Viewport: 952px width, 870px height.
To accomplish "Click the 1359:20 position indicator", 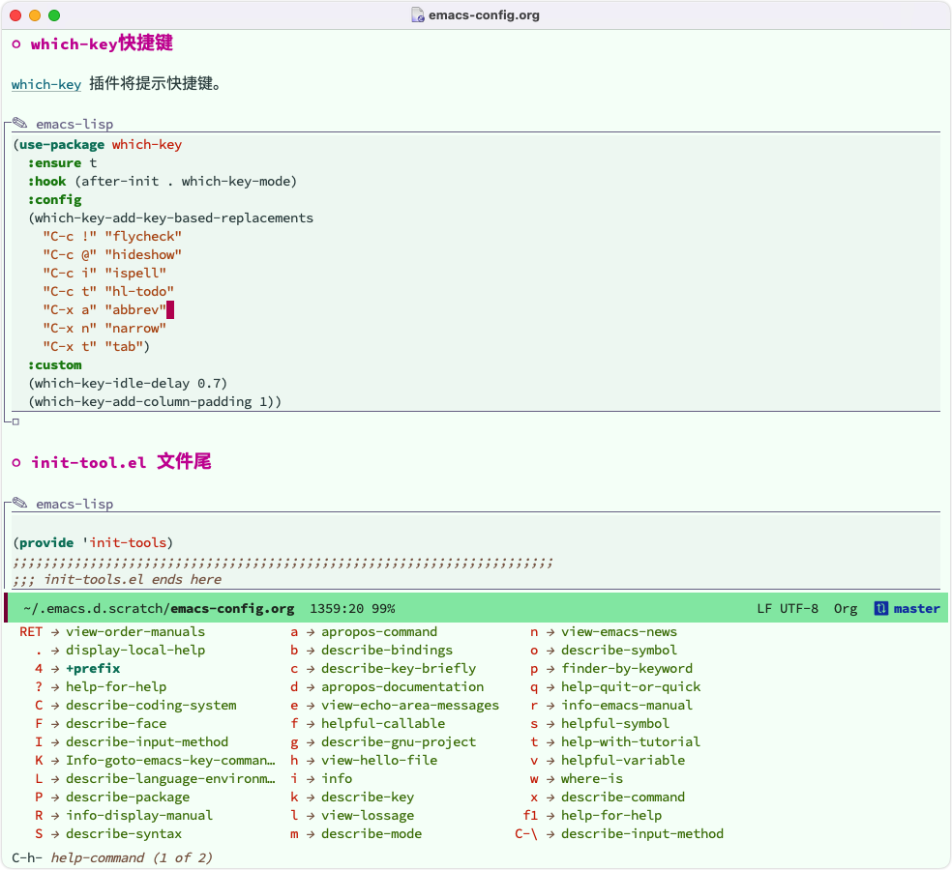I will click(337, 608).
